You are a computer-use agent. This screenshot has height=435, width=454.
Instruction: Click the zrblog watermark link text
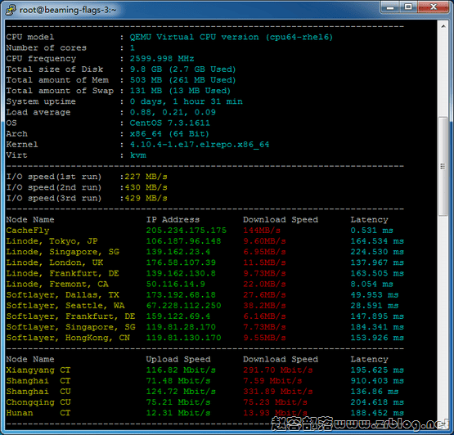(359, 424)
